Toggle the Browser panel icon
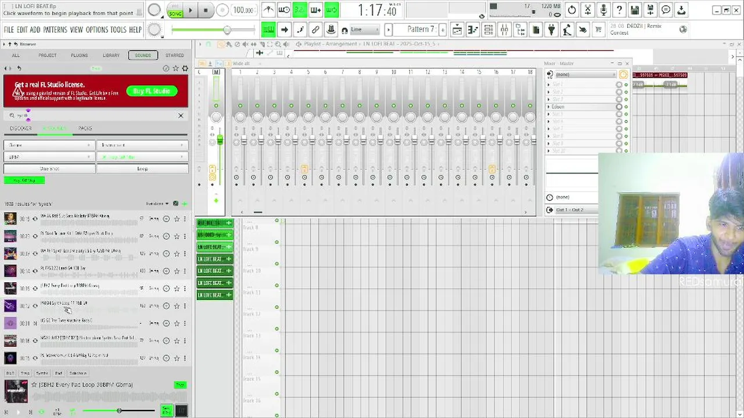This screenshot has height=418, width=744. (520, 30)
